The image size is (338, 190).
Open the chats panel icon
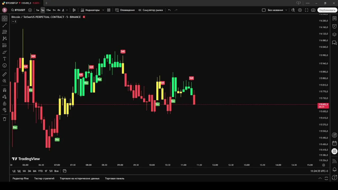[334, 43]
